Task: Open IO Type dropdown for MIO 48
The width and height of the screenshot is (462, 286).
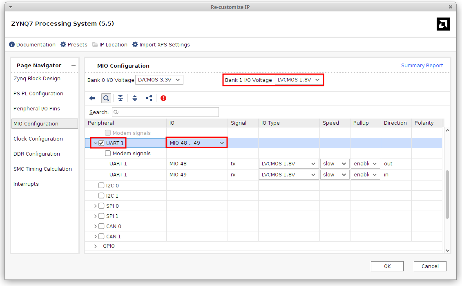Action: coord(288,164)
